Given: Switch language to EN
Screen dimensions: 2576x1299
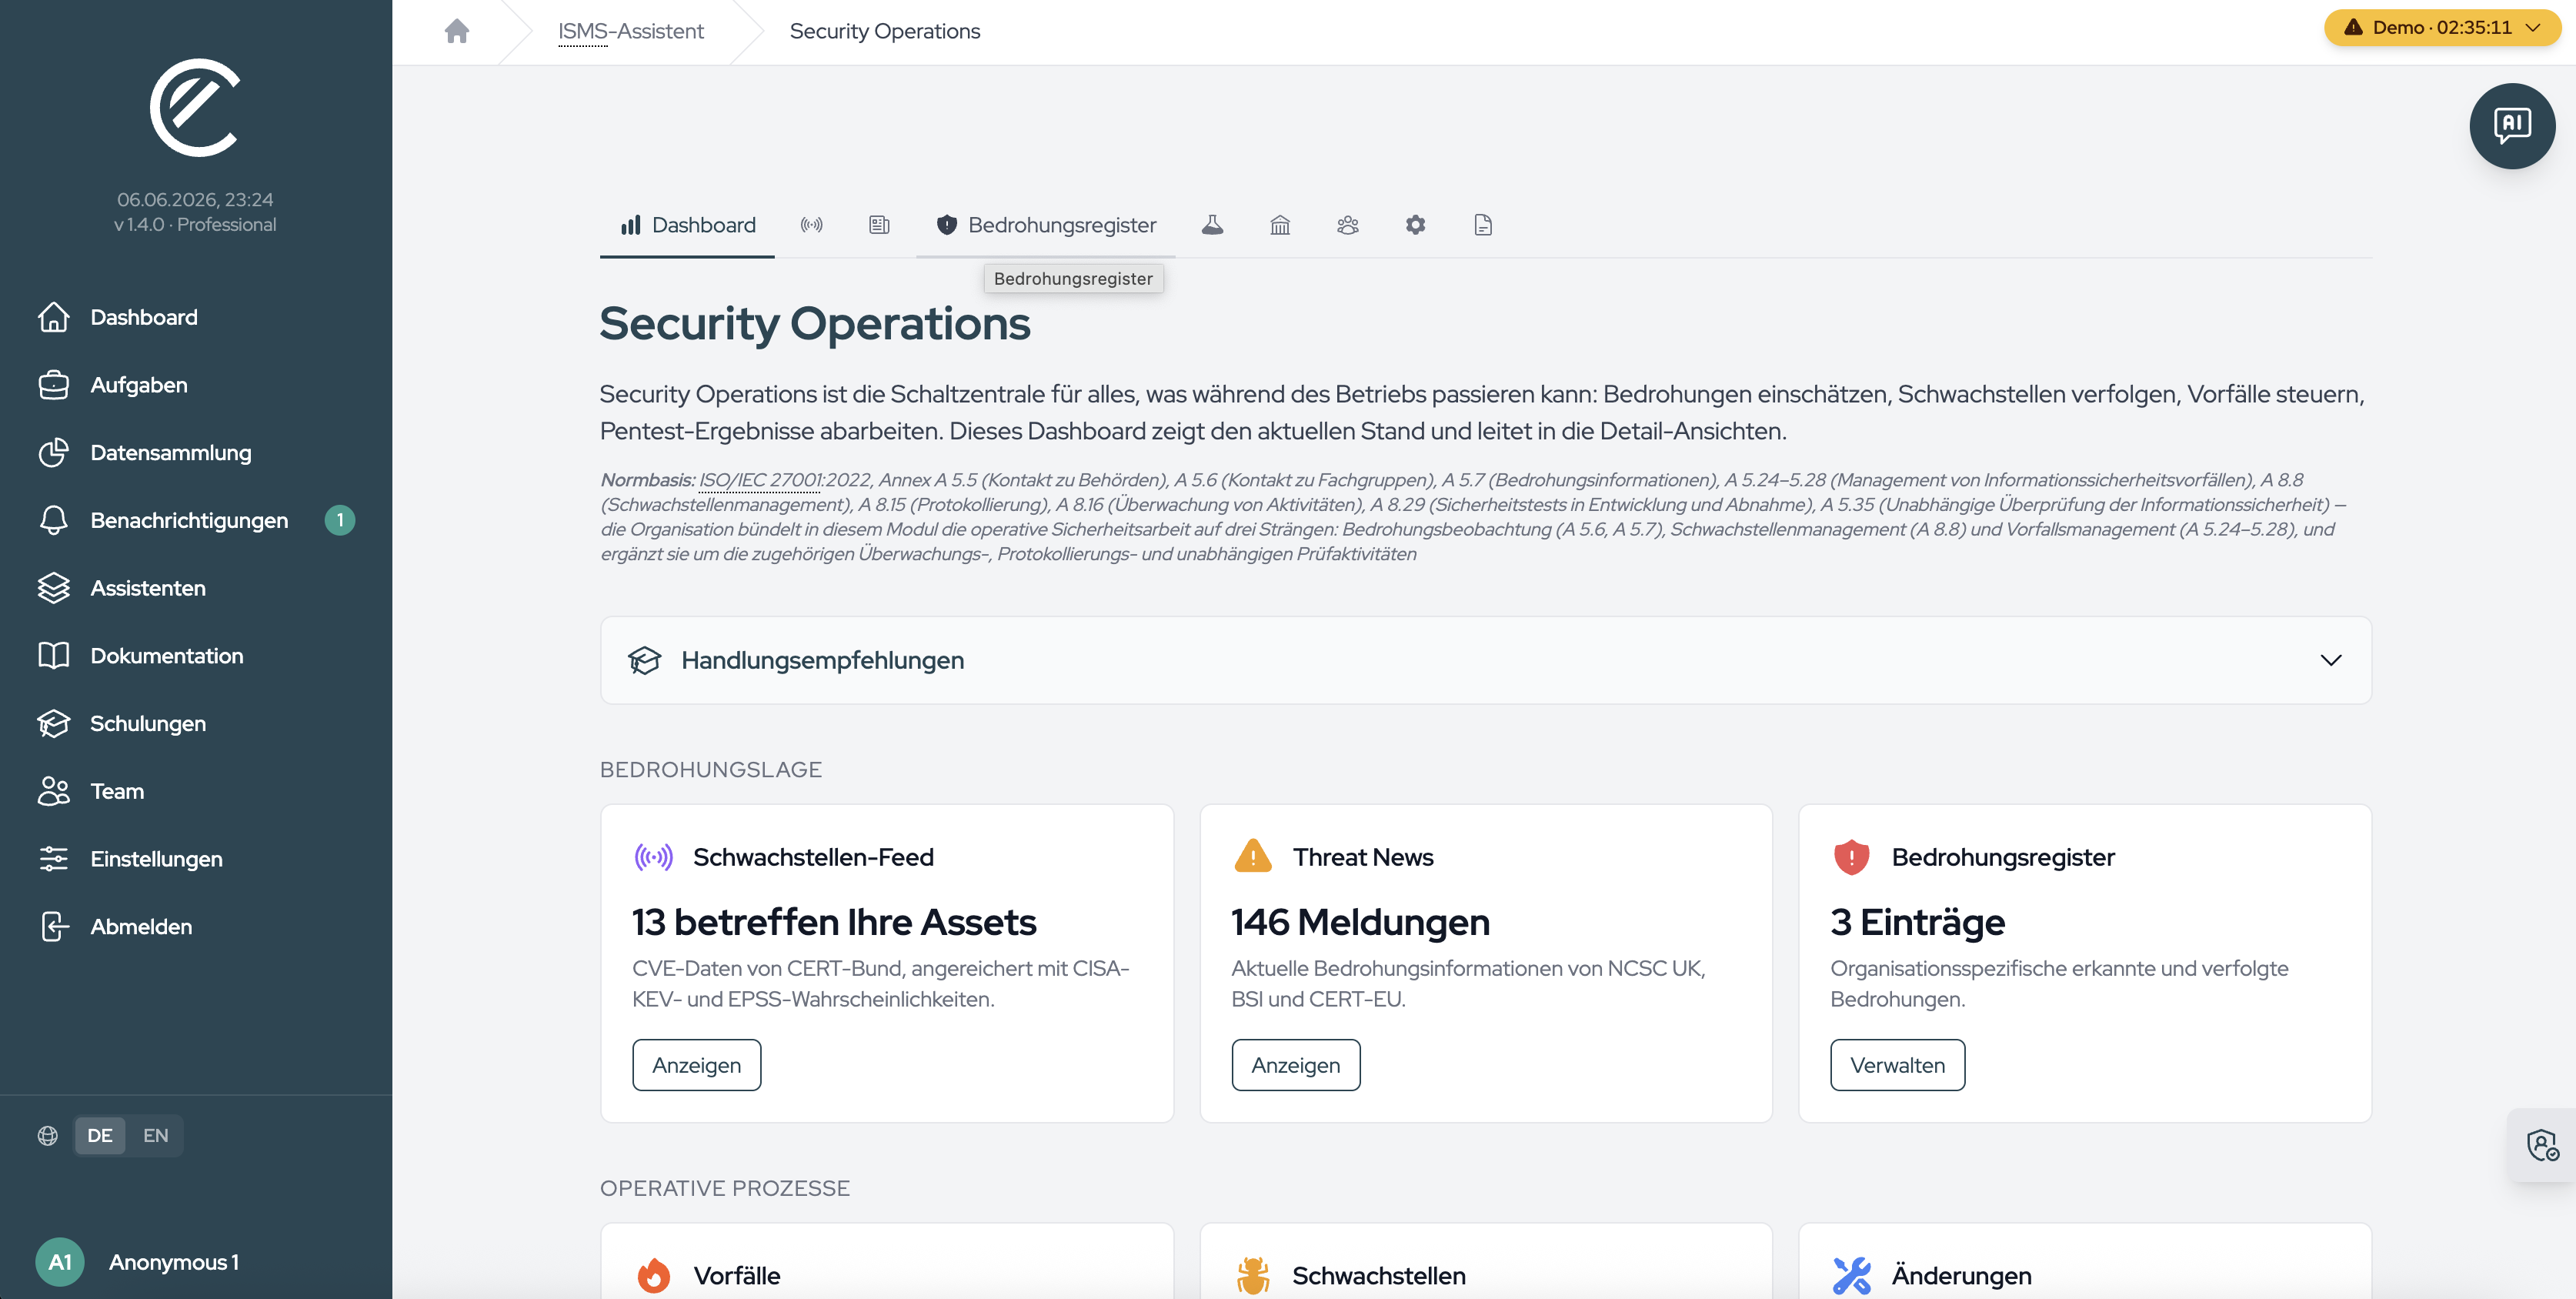Looking at the screenshot, I should (x=155, y=1135).
